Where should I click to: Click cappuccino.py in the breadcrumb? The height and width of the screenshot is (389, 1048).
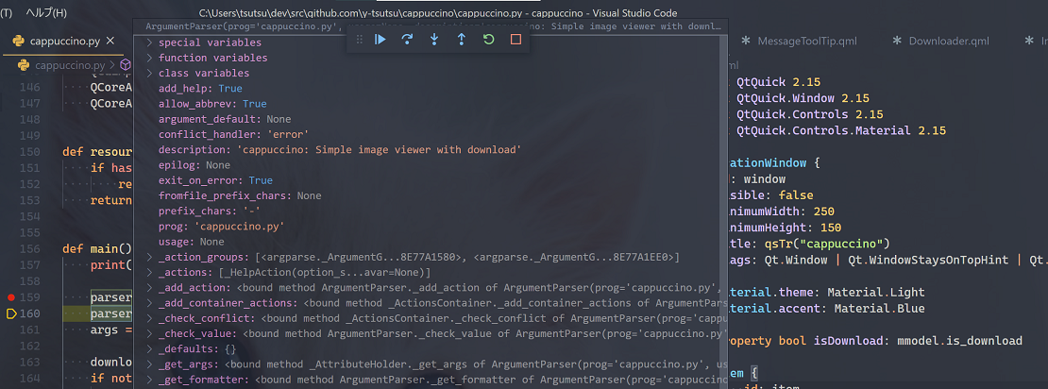tap(70, 65)
